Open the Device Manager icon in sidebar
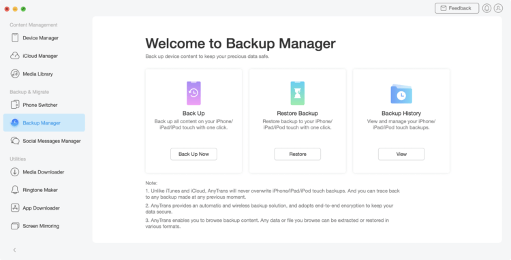This screenshot has height=260, width=511. (15, 37)
